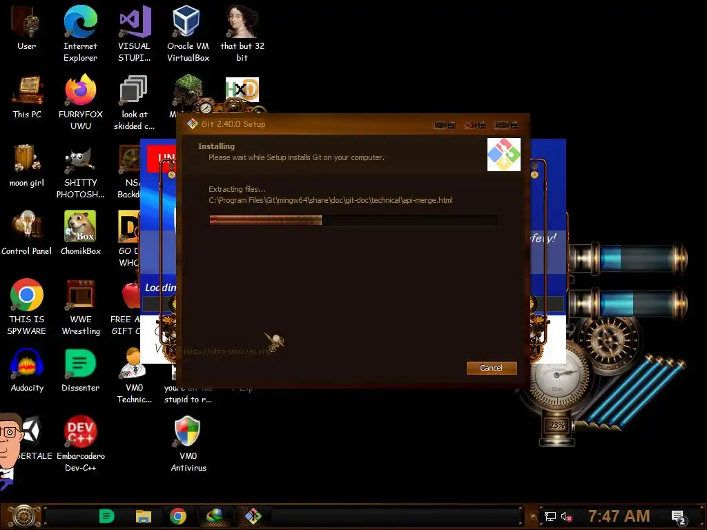Image resolution: width=707 pixels, height=530 pixels.
Task: Click the api-merge.html extracting path text
Action: (x=331, y=200)
